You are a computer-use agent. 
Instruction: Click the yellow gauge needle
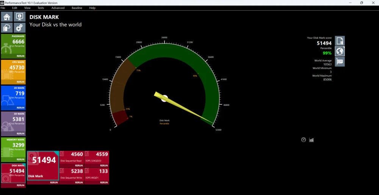(x=184, y=109)
